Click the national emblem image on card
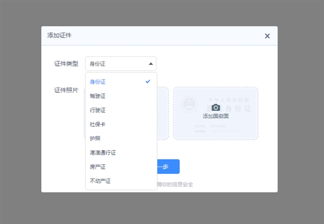The height and width of the screenshot is (224, 324). pyautogui.click(x=188, y=103)
